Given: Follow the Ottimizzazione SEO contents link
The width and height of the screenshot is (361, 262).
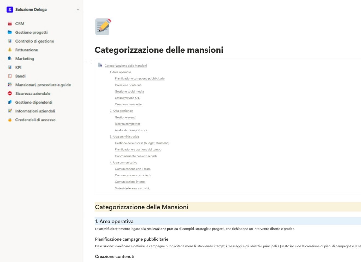Looking at the screenshot, I should click(x=127, y=98).
